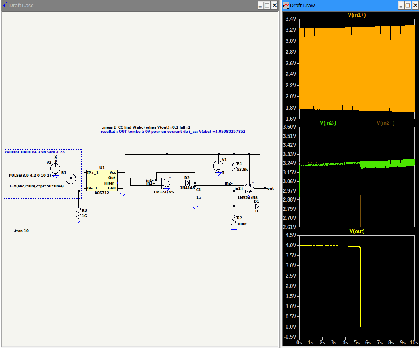Click resistor R2 100k symbol
The image size is (419, 348).
[234, 221]
